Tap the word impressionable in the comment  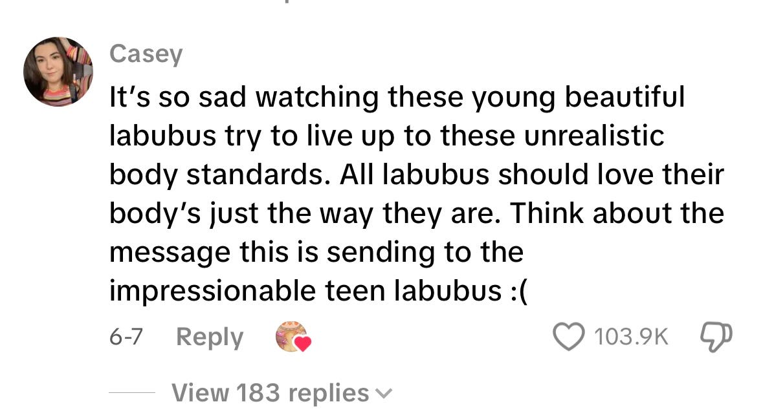[x=213, y=291]
